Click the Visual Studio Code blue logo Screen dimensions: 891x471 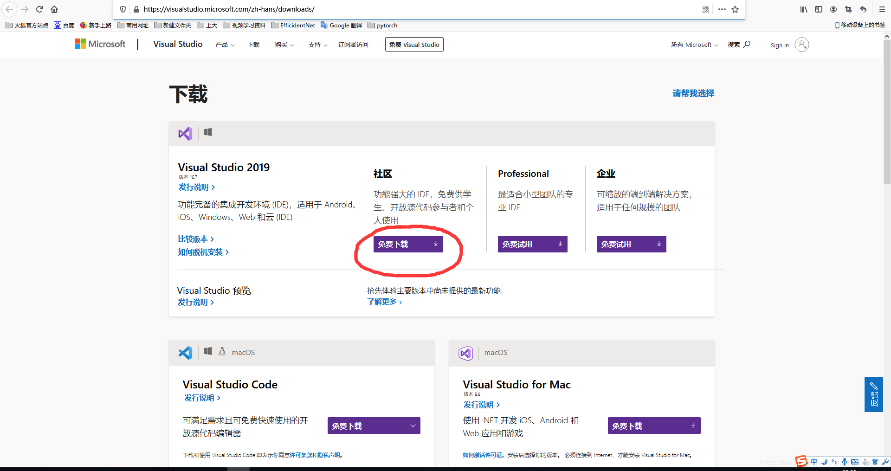tap(185, 353)
